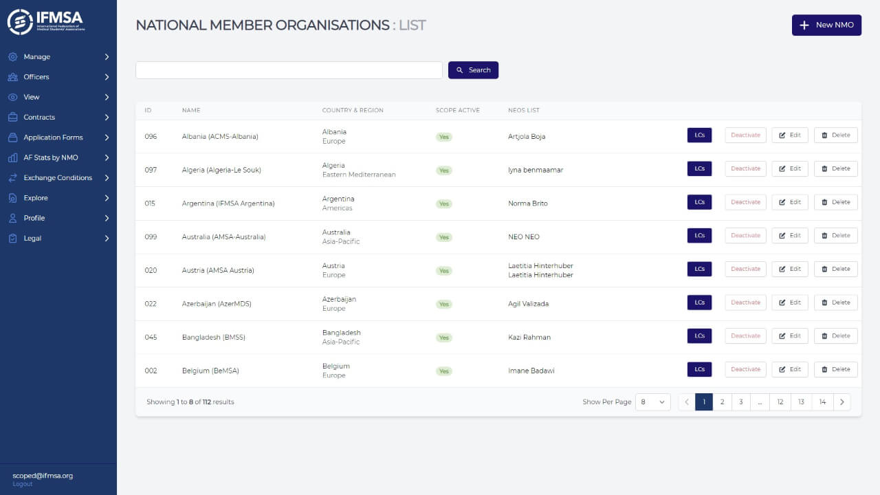Expand the AF Stats by NMO chevron
880x495 pixels.
[107, 157]
